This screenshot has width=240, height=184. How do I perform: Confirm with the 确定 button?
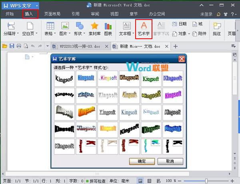tap(142, 161)
